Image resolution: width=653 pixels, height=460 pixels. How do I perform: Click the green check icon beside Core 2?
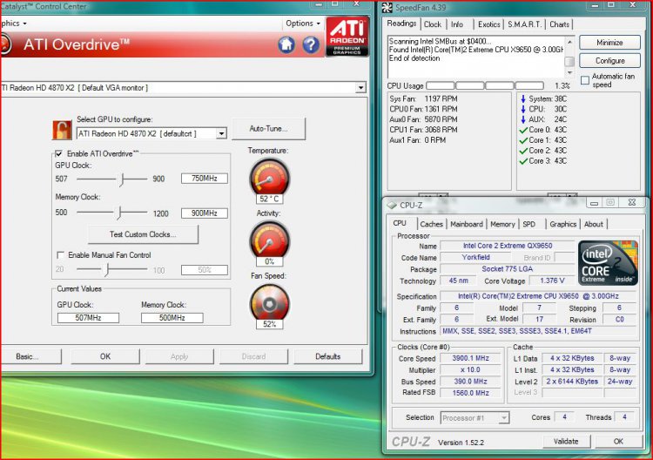[x=523, y=151]
